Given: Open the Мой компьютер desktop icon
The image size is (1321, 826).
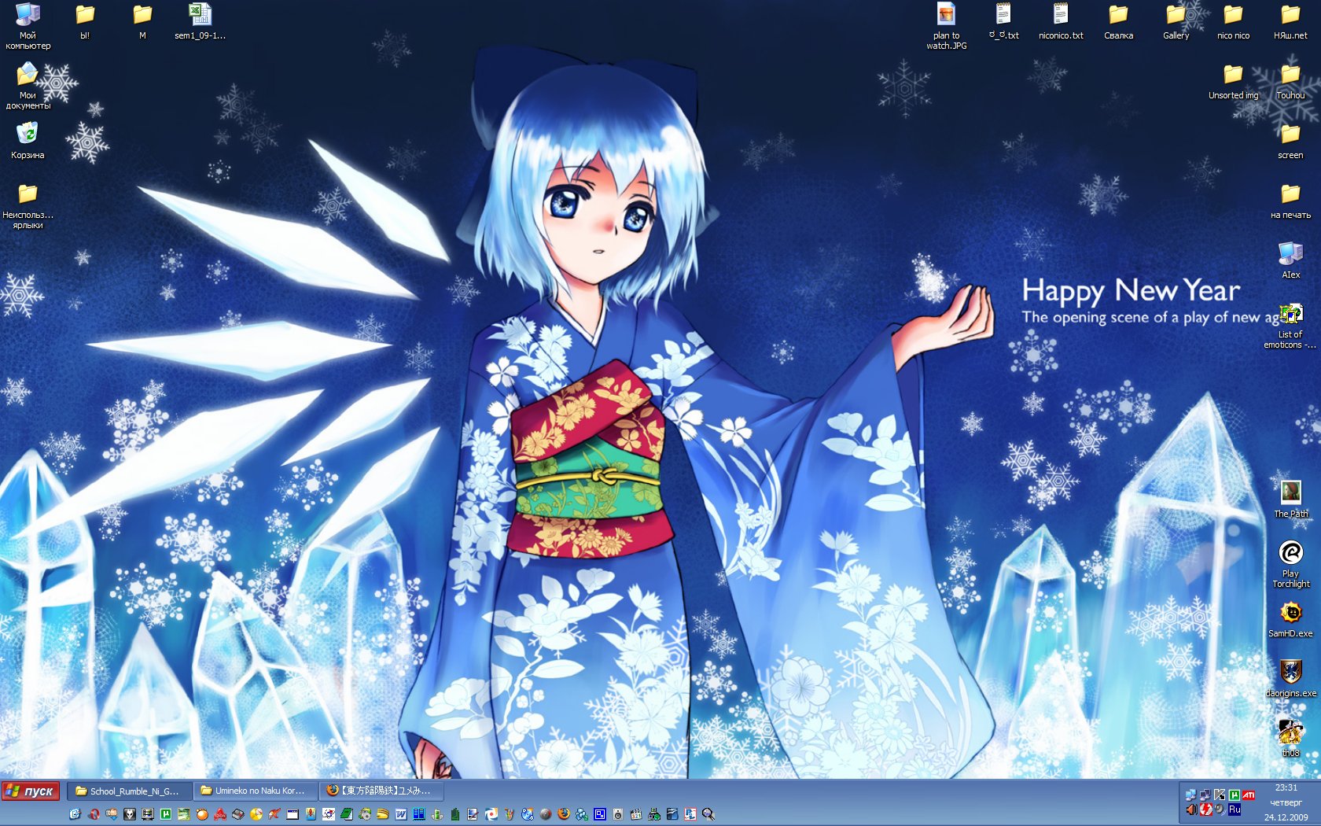Looking at the screenshot, I should coord(28,27).
